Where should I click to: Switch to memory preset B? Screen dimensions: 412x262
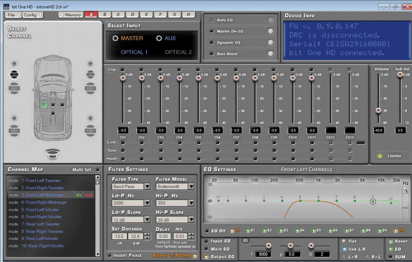[105, 15]
